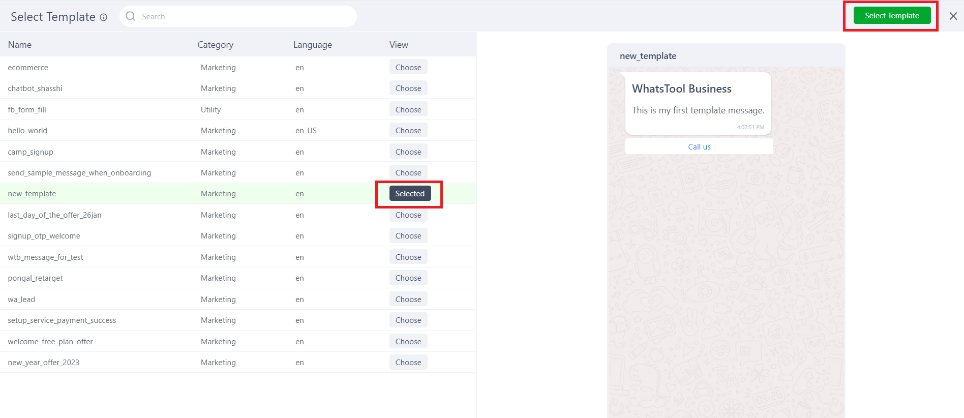Click the Category column header
Viewport: 964px width, 418px height.
(x=215, y=45)
